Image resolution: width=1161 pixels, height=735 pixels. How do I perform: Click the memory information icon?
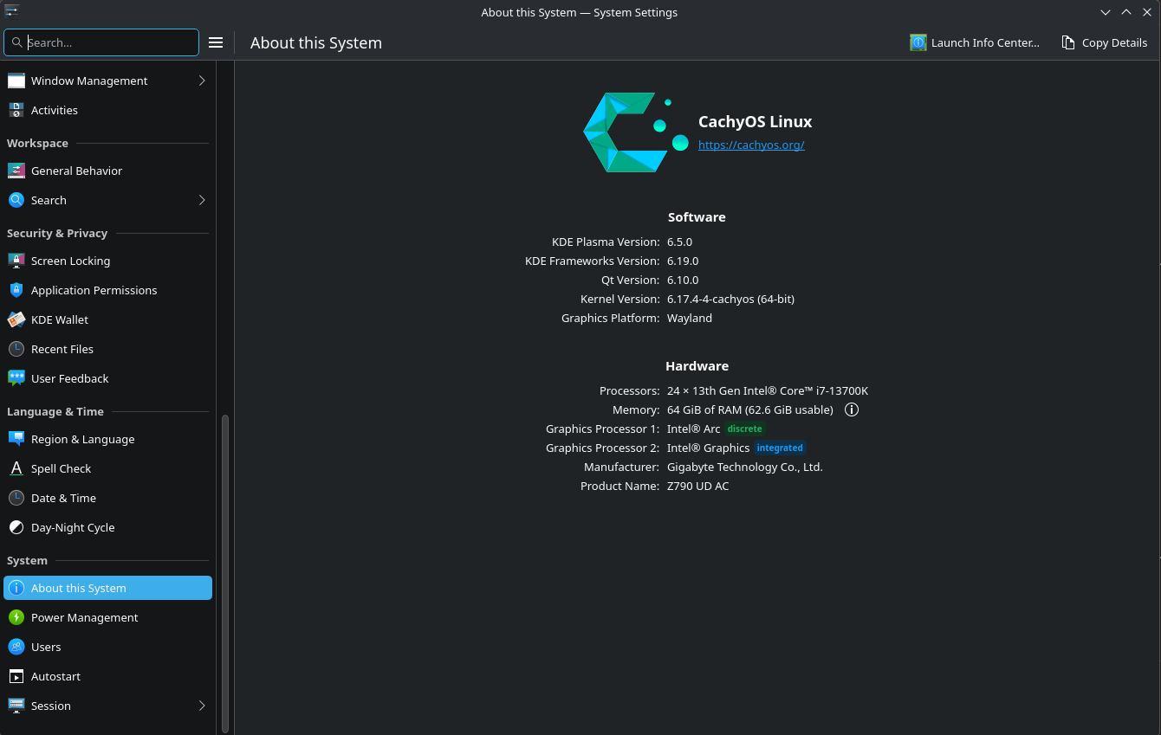click(x=852, y=409)
